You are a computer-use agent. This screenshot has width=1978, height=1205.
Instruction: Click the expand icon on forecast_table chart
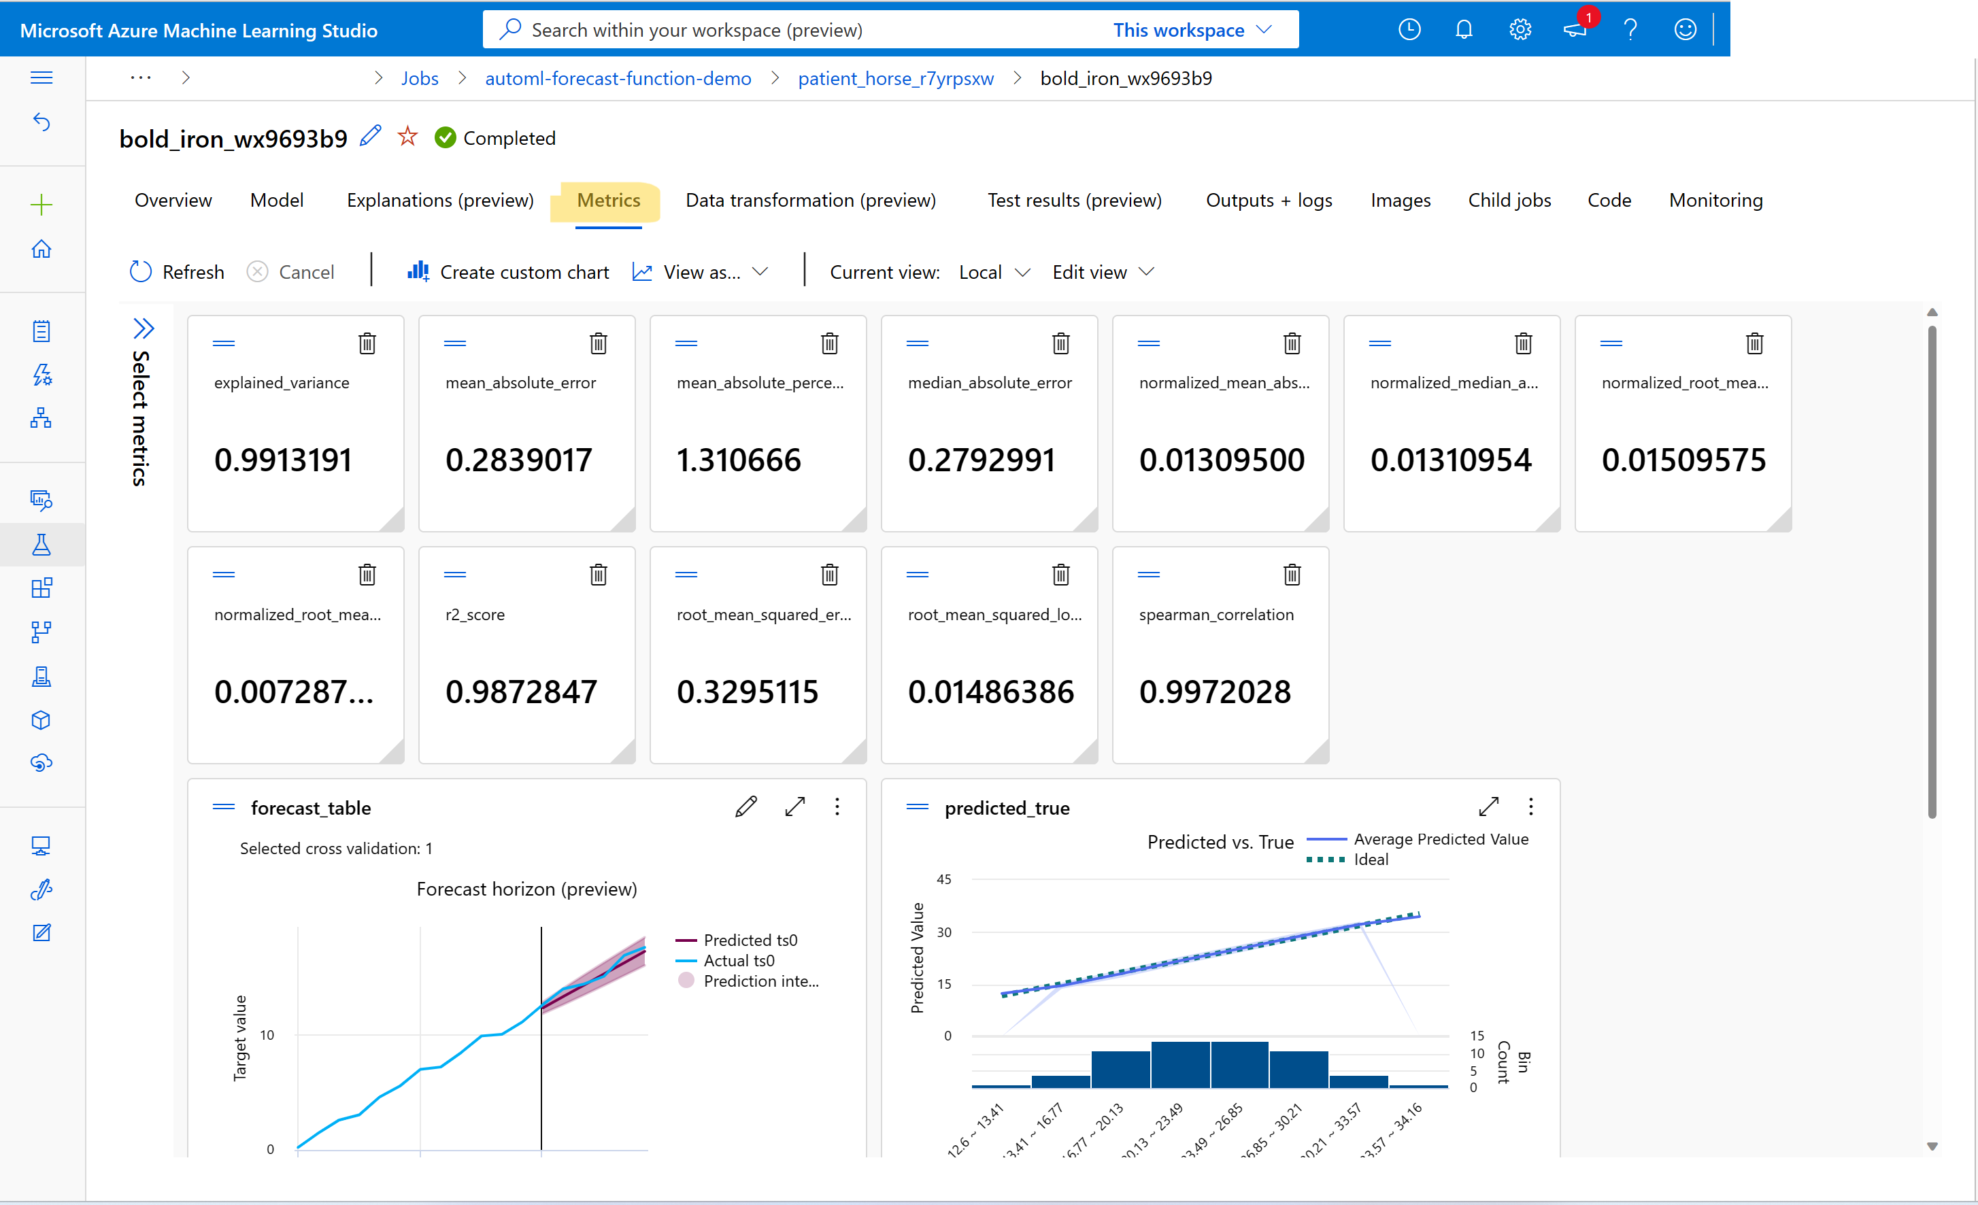(794, 807)
